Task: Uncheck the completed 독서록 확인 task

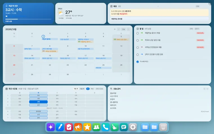Action: click(x=138, y=62)
